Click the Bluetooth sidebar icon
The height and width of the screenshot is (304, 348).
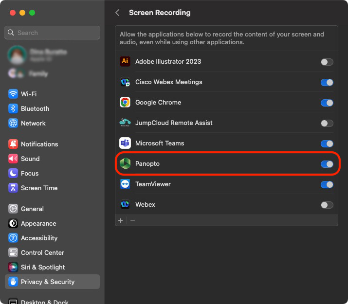(13, 108)
